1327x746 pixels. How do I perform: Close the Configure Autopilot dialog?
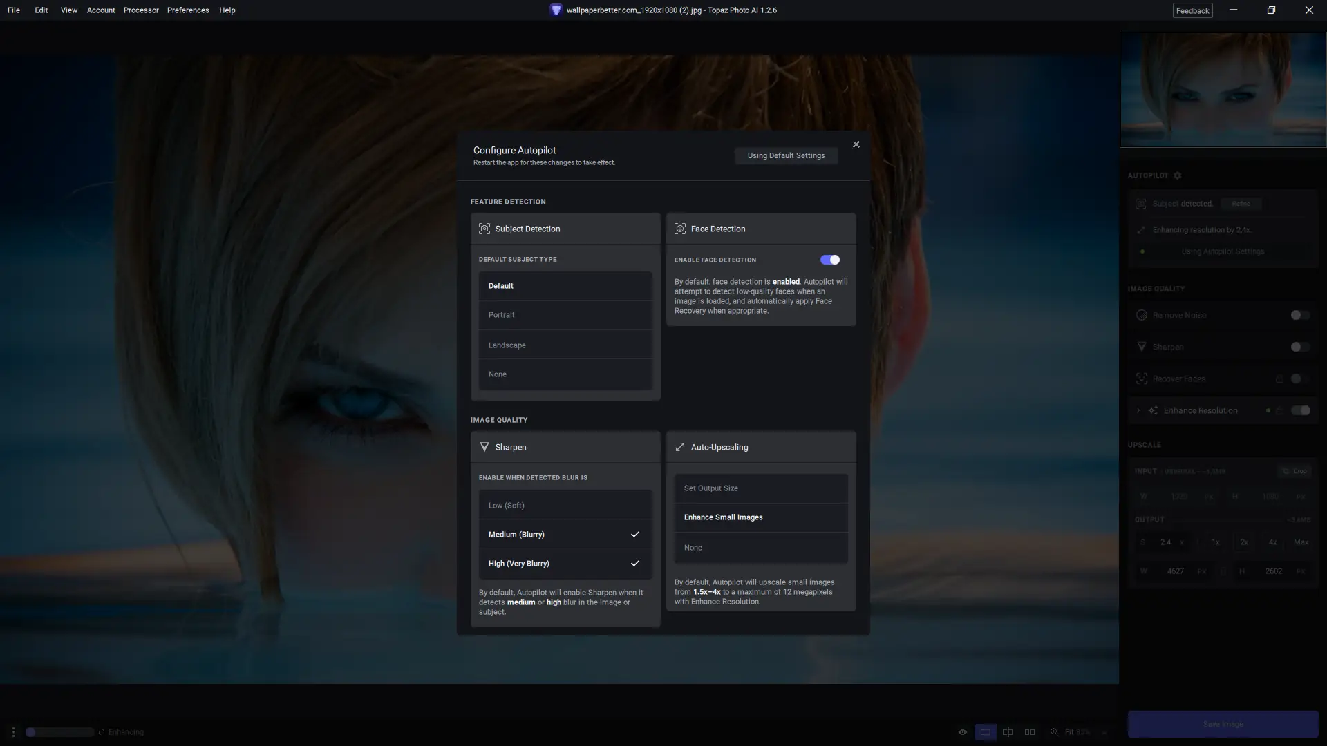tap(856, 144)
